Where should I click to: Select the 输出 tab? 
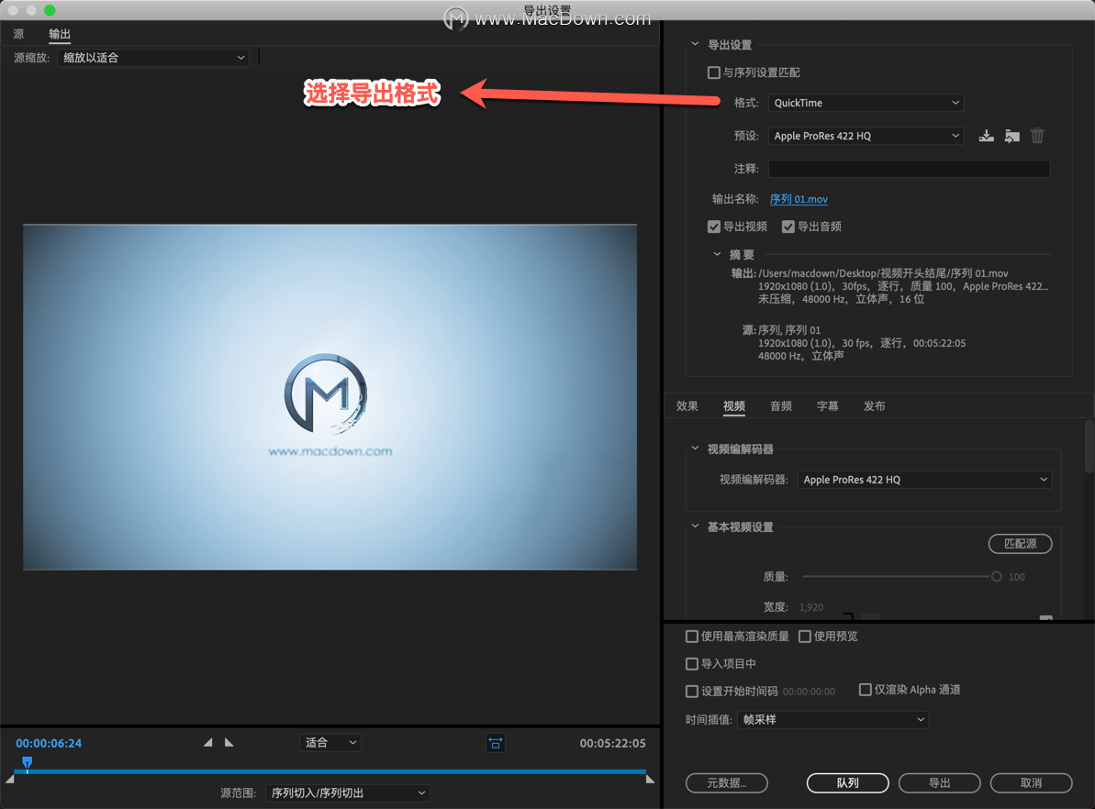click(60, 34)
